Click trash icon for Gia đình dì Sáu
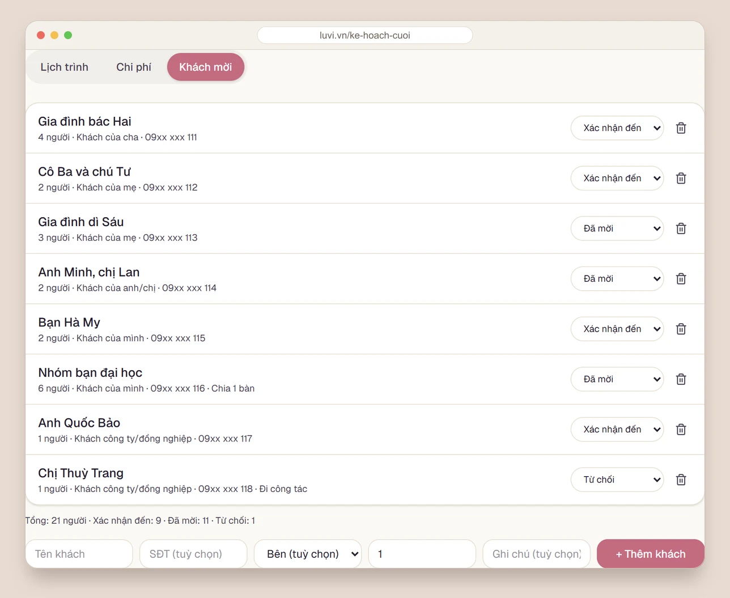 pos(681,228)
